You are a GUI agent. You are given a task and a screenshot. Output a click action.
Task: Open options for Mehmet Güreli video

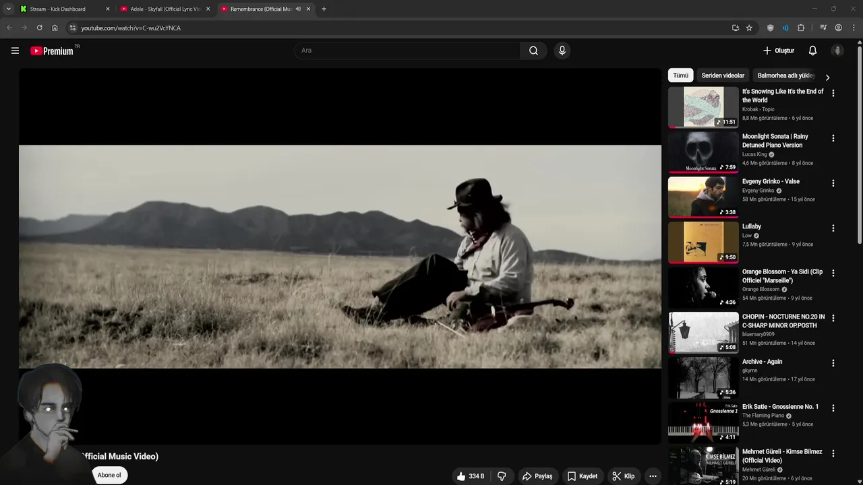pyautogui.click(x=833, y=453)
